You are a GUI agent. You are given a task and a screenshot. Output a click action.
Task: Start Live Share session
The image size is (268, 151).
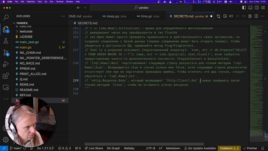94,148
